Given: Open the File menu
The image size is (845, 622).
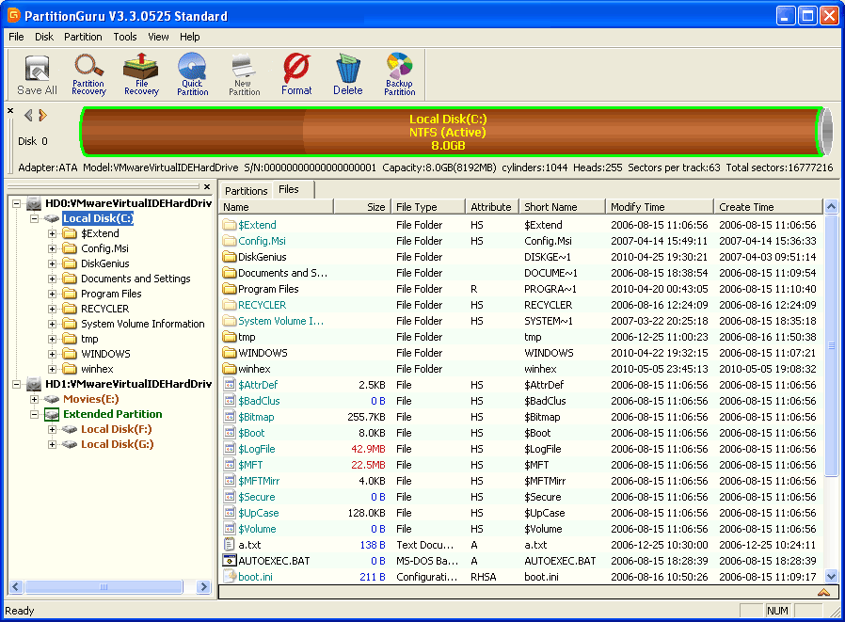Looking at the screenshot, I should point(16,37).
